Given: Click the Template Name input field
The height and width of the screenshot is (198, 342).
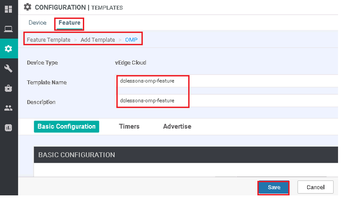Looking at the screenshot, I should point(227,81).
